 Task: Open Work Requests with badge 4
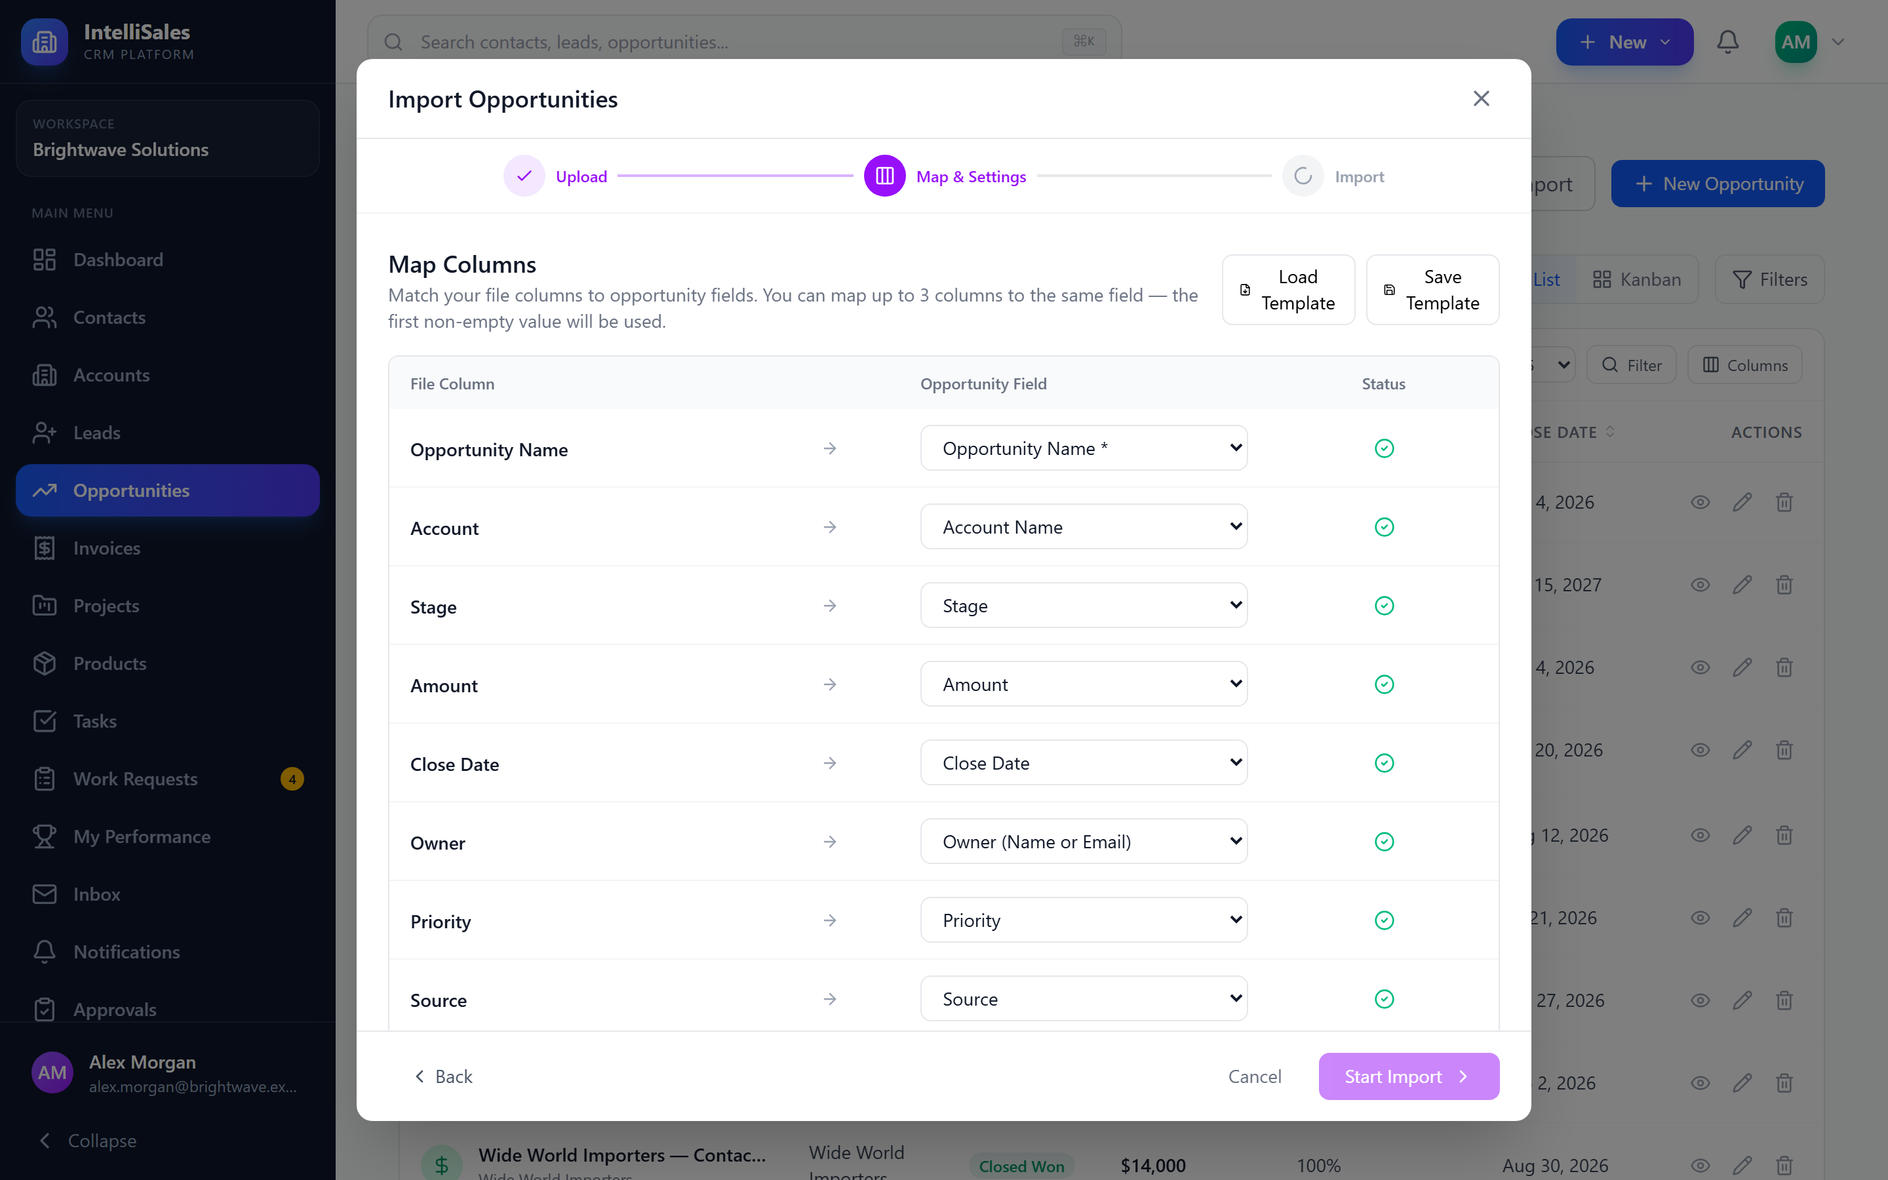[168, 779]
